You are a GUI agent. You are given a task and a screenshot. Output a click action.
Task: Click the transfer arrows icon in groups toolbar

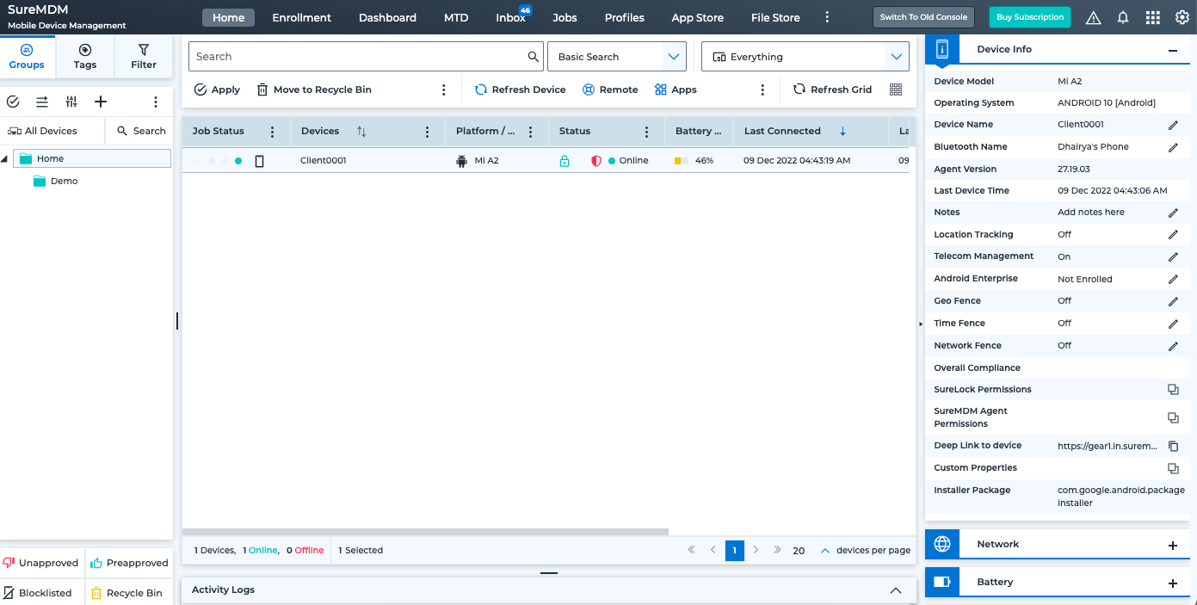(x=41, y=102)
